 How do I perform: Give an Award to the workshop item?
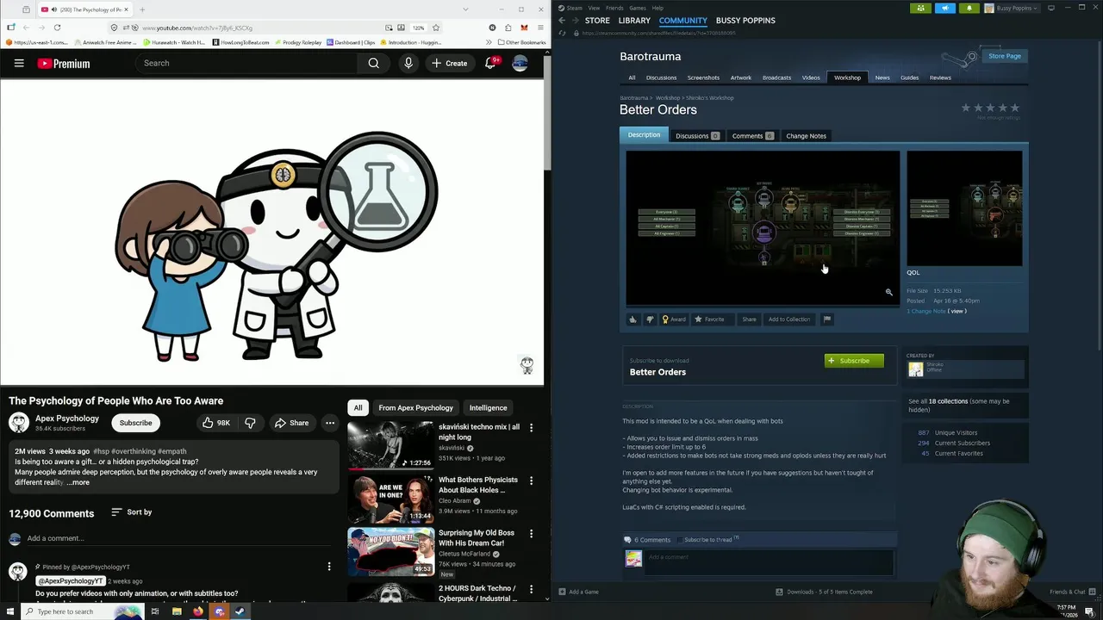click(674, 319)
